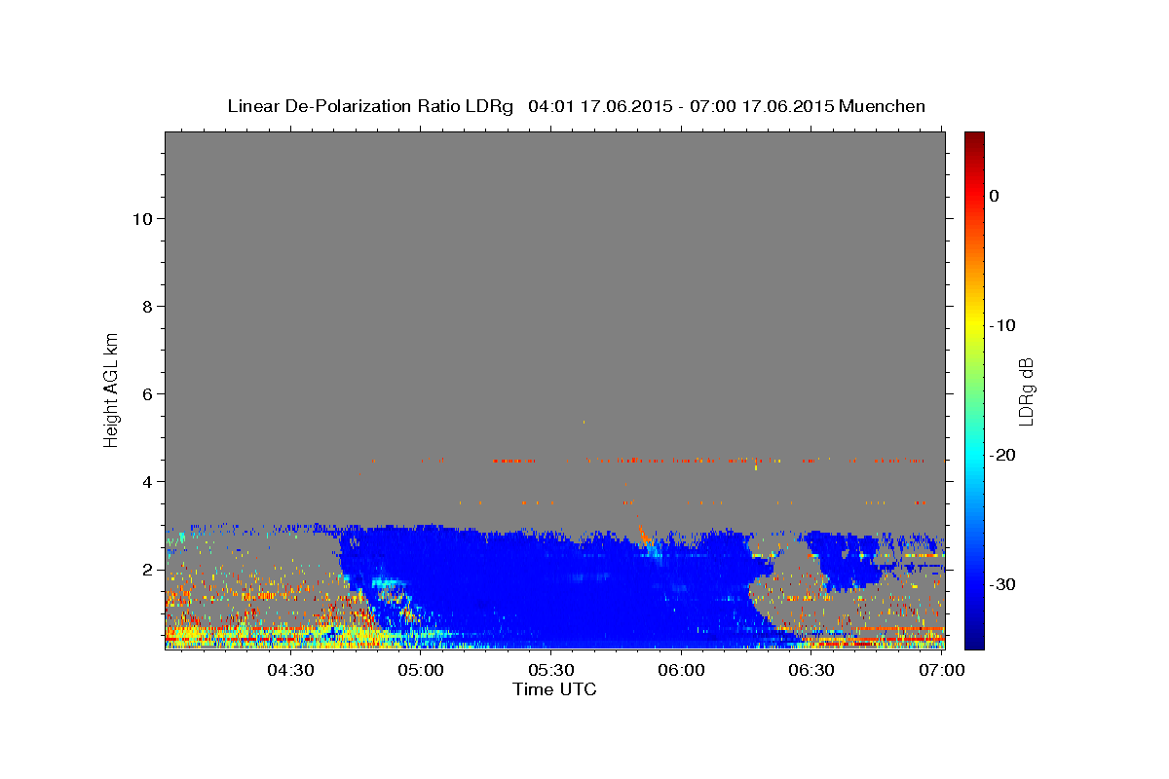Click the colorbar value label -20

tap(1002, 455)
